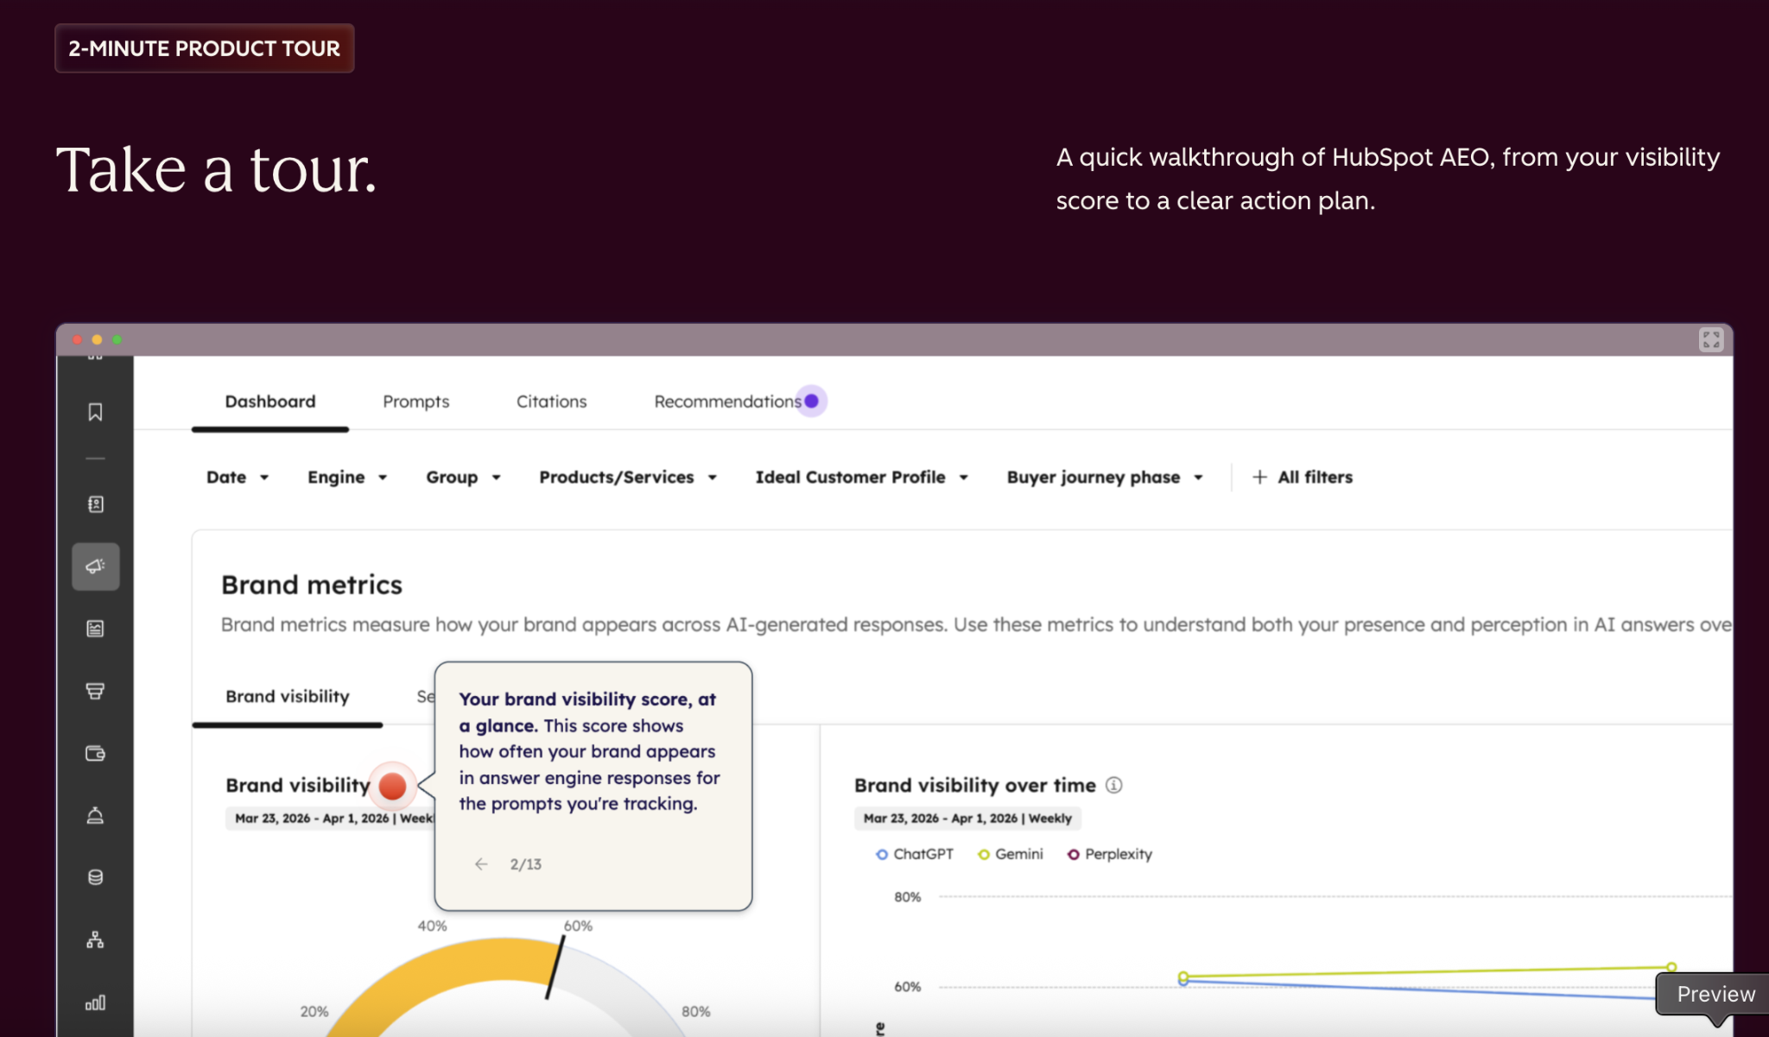This screenshot has width=1769, height=1037.
Task: Open the Group filter dropdown
Action: tap(463, 477)
